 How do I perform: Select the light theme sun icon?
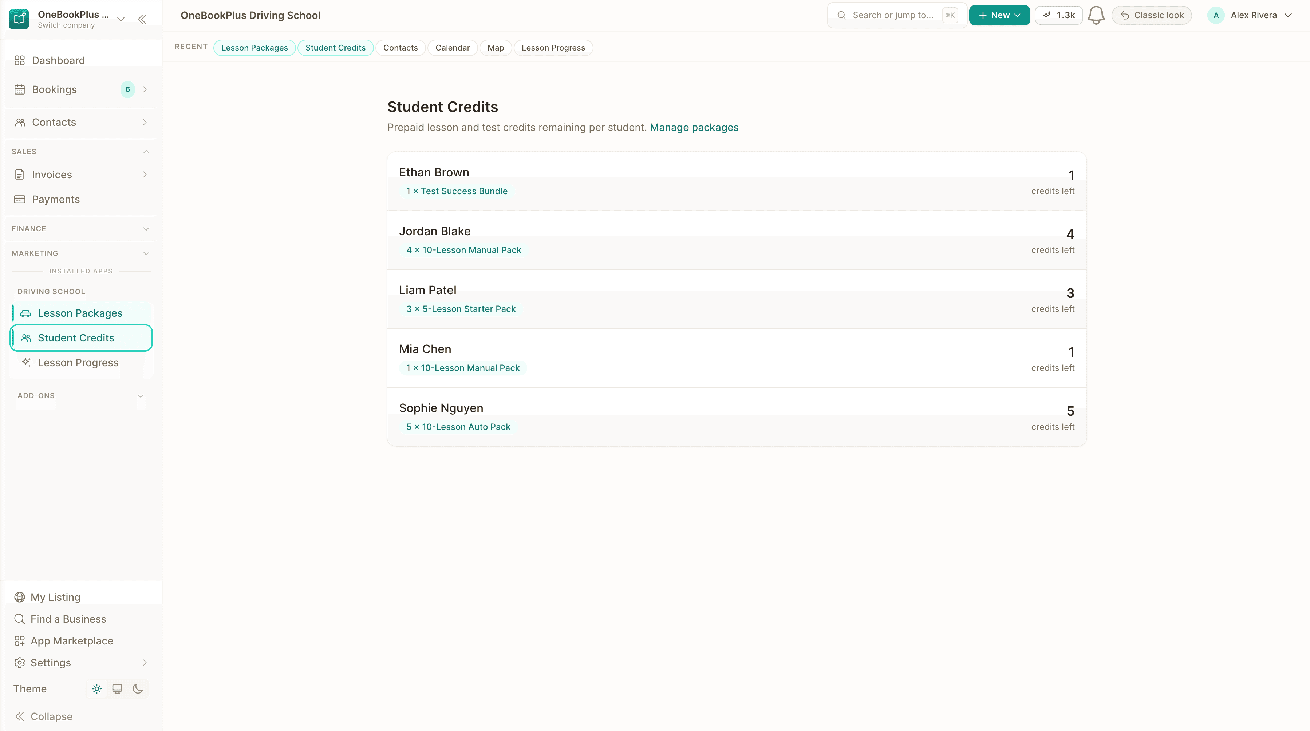click(96, 689)
